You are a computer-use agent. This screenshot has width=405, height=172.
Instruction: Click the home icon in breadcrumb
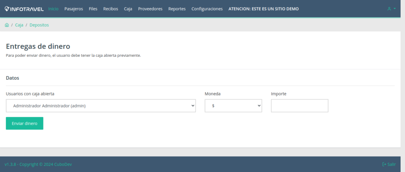coord(7,25)
